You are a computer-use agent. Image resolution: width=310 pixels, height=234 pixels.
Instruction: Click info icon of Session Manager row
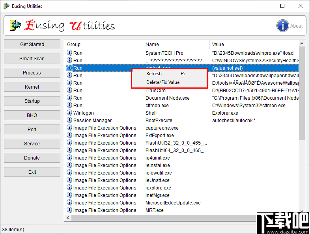click(x=69, y=120)
